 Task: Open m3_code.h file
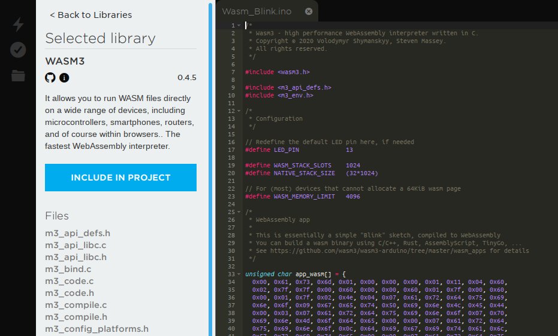[x=70, y=293]
